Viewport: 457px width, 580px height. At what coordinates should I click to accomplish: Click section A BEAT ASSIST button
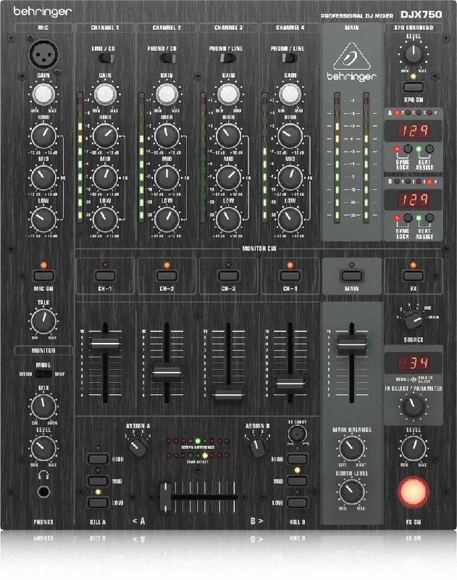click(x=429, y=149)
